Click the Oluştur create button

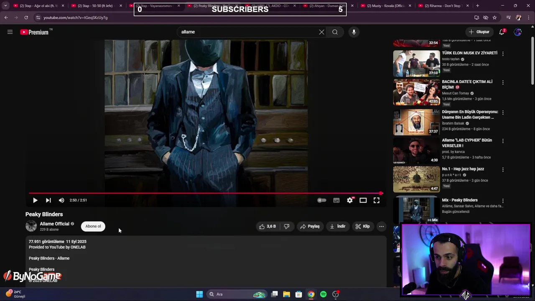tap(479, 32)
